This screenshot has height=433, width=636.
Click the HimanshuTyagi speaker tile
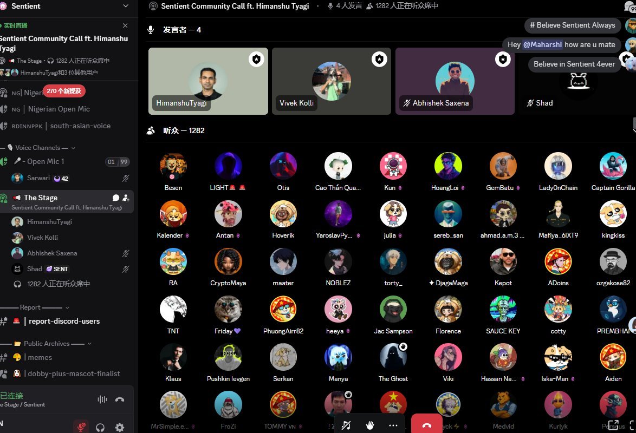tap(208, 81)
